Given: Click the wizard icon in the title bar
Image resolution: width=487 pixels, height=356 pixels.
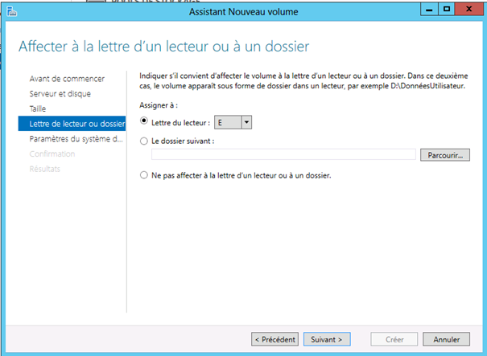Looking at the screenshot, I should pyautogui.click(x=10, y=12).
